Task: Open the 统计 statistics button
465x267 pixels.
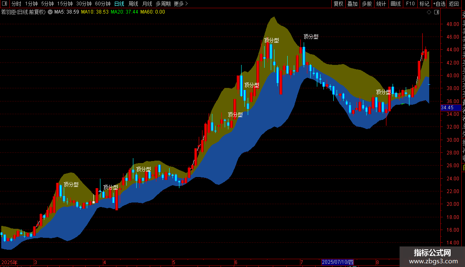Action: coord(381,4)
